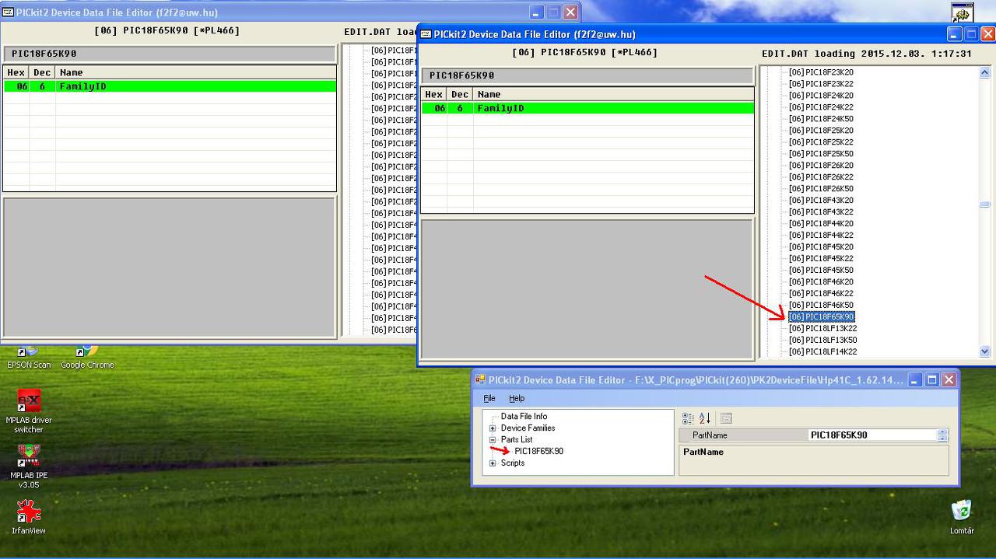Collapse the Parts List tree node
Viewport: 996px width, 559px height.
click(493, 440)
